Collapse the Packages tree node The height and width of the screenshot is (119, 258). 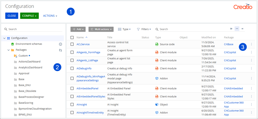(9, 50)
